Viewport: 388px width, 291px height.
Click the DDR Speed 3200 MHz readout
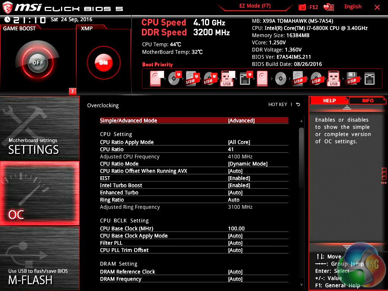(186, 33)
